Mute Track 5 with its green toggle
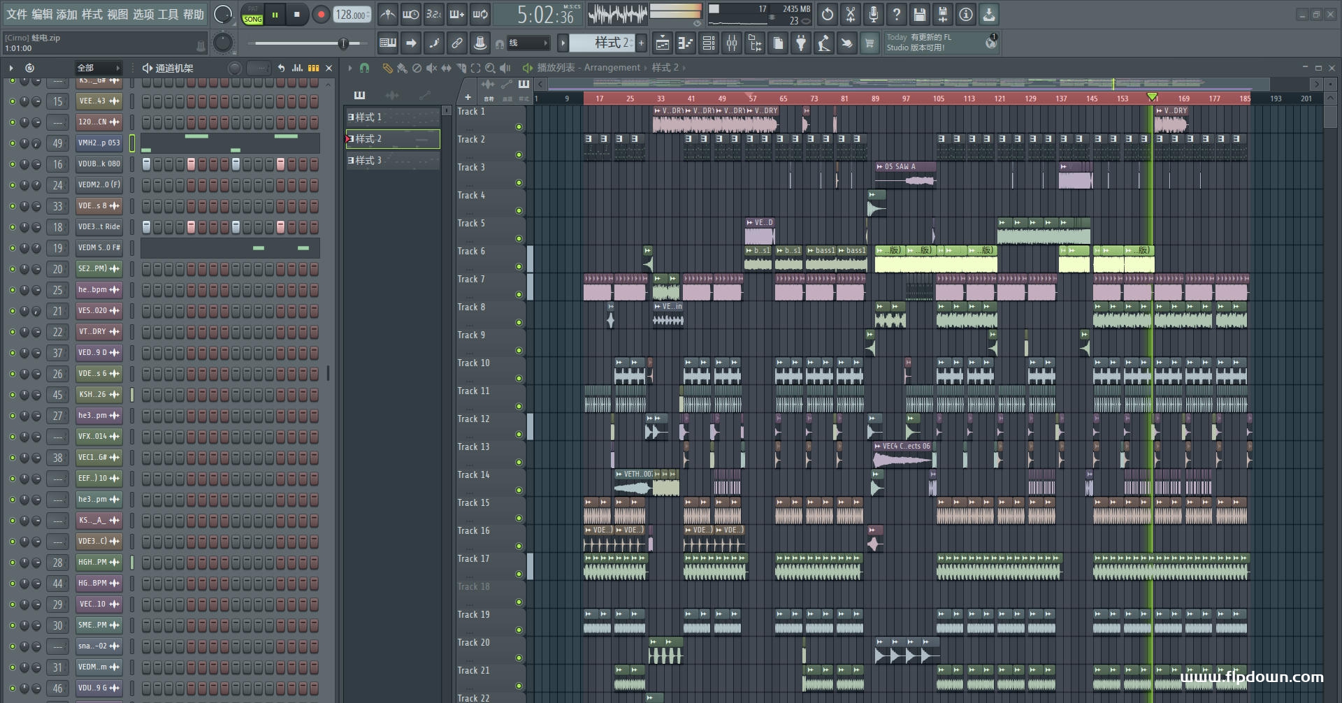This screenshot has width=1342, height=703. (x=519, y=238)
